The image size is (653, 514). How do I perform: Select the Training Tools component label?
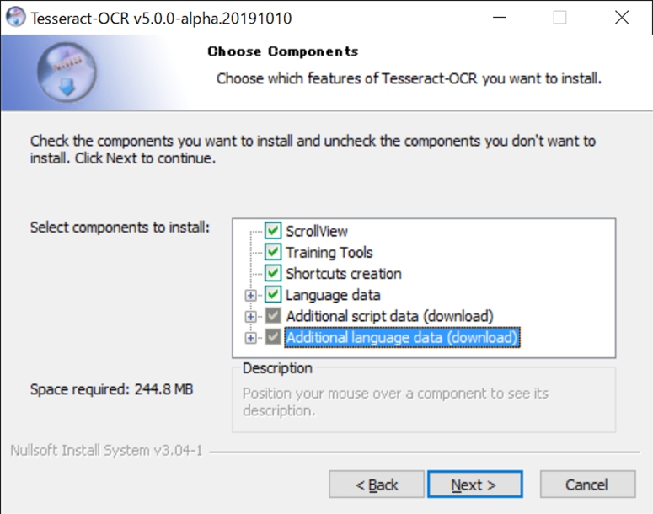pyautogui.click(x=329, y=253)
